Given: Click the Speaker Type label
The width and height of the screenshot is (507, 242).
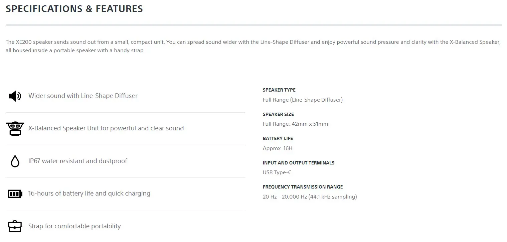Looking at the screenshot, I should (x=279, y=90).
